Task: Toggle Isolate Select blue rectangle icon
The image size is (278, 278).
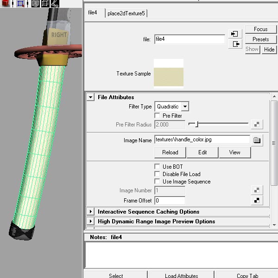Action: (20, 3)
